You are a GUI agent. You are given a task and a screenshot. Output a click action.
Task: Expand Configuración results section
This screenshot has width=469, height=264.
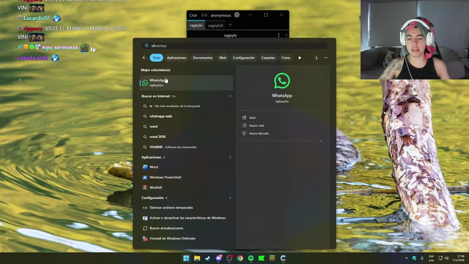[x=230, y=198]
